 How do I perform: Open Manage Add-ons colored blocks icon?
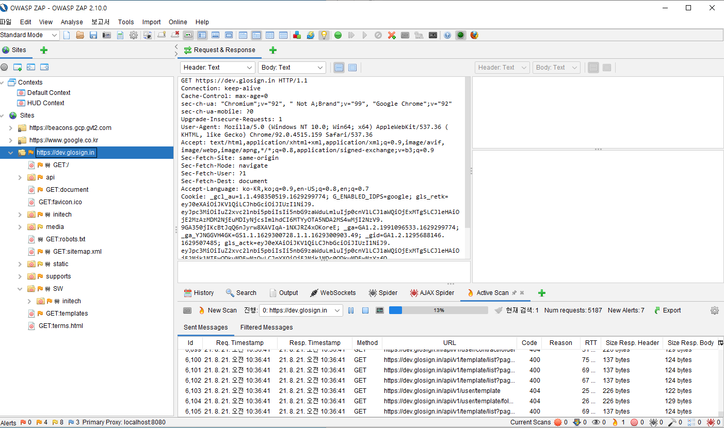(297, 35)
